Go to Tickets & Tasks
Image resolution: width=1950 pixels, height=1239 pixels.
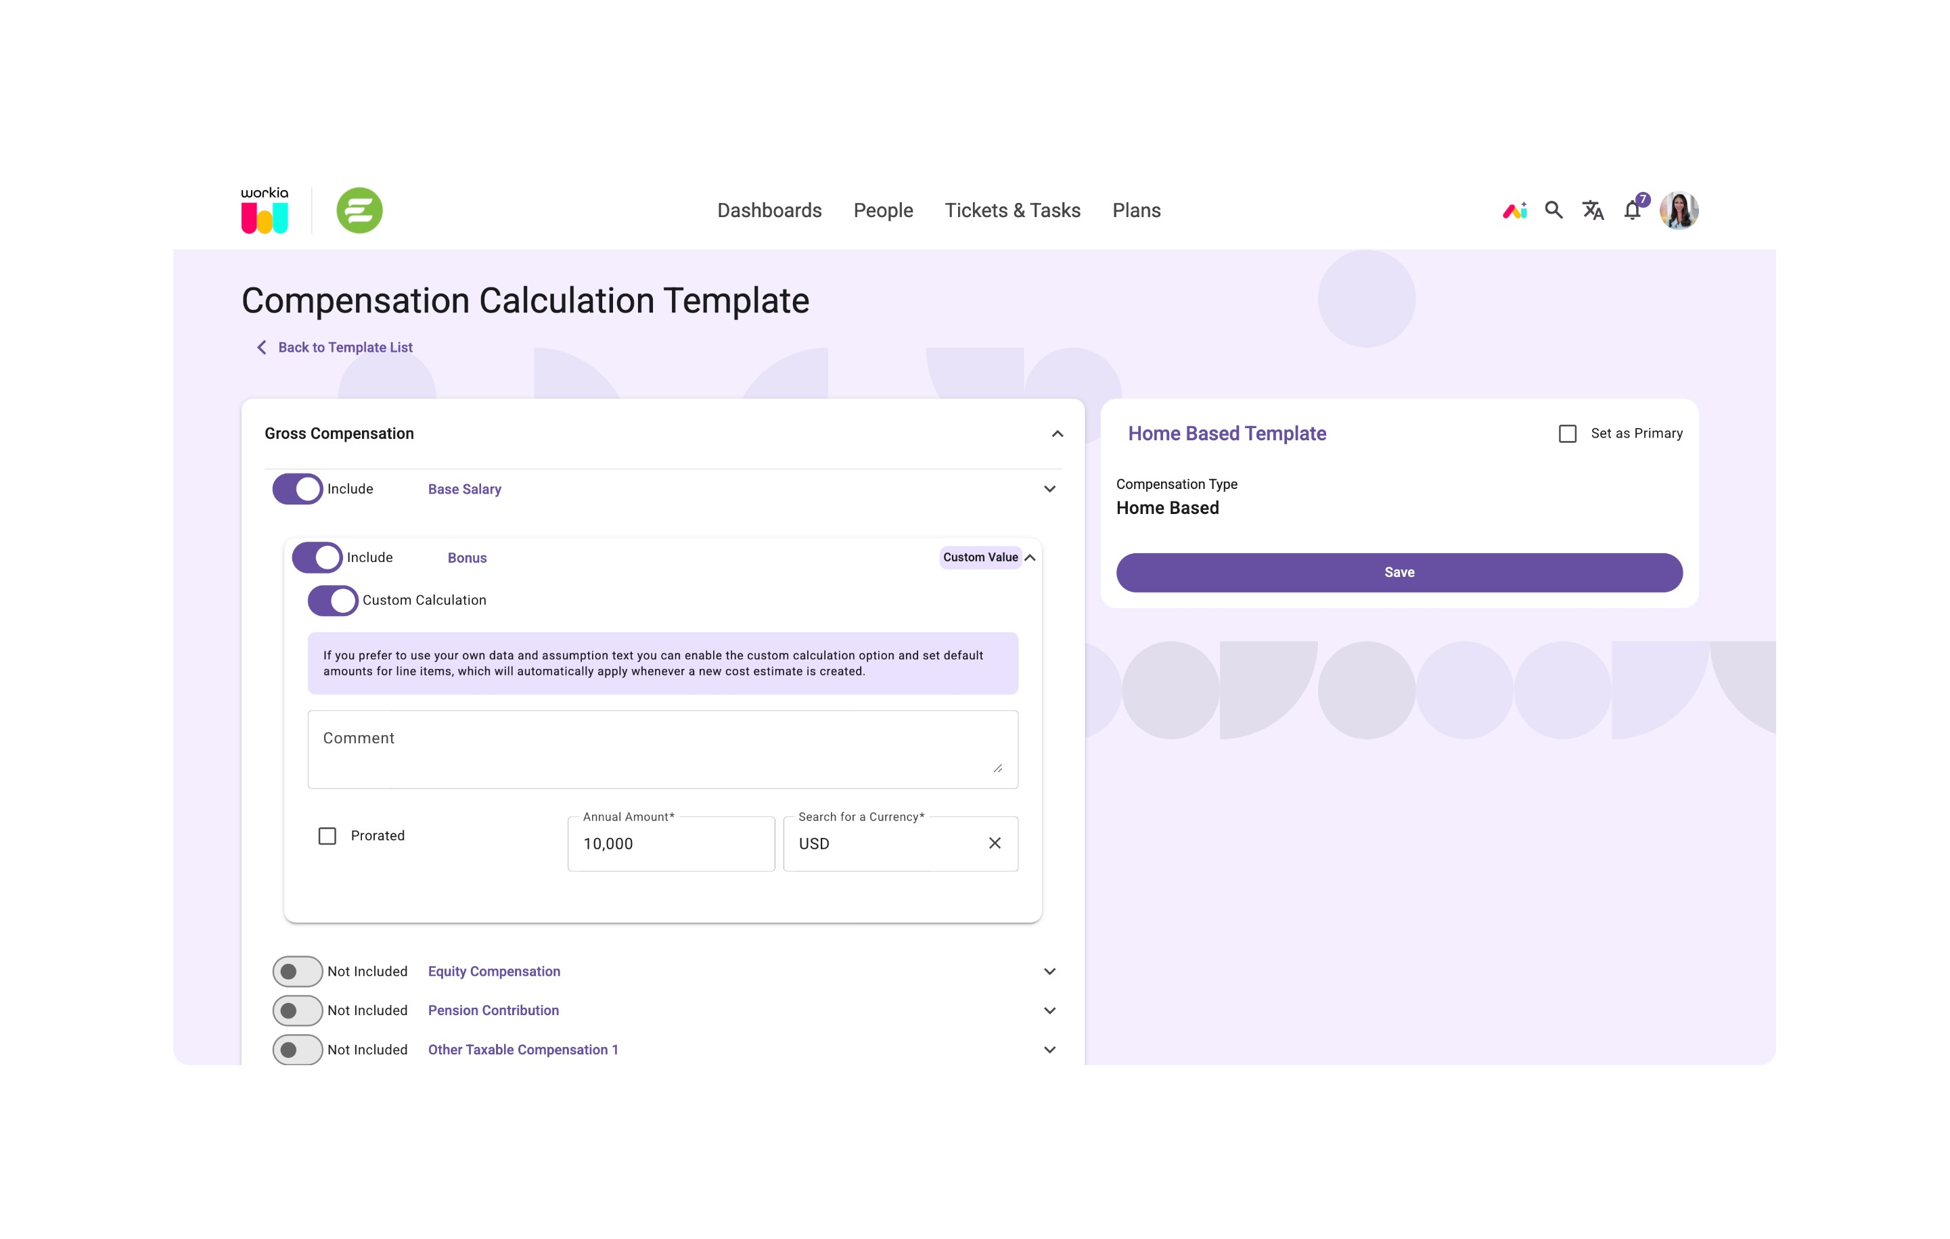click(1012, 210)
